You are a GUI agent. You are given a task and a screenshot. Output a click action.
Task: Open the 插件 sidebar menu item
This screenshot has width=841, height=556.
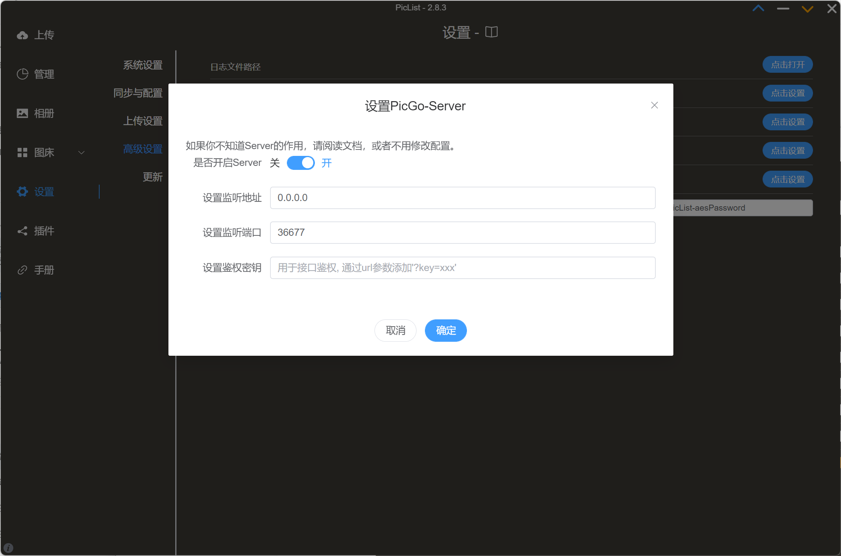[x=44, y=231]
